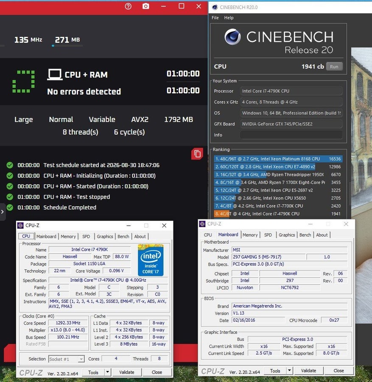Image resolution: width=372 pixels, height=382 pixels.
Task: Select the Xeon X5650 ranking row
Action: (278, 198)
